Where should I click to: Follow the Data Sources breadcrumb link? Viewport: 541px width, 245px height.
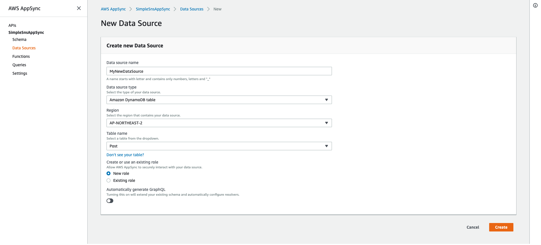[192, 9]
